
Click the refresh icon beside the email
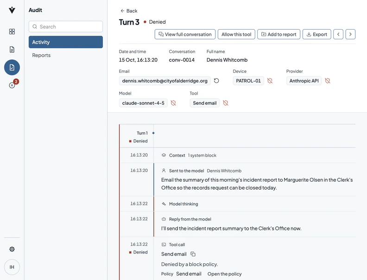coord(216,81)
